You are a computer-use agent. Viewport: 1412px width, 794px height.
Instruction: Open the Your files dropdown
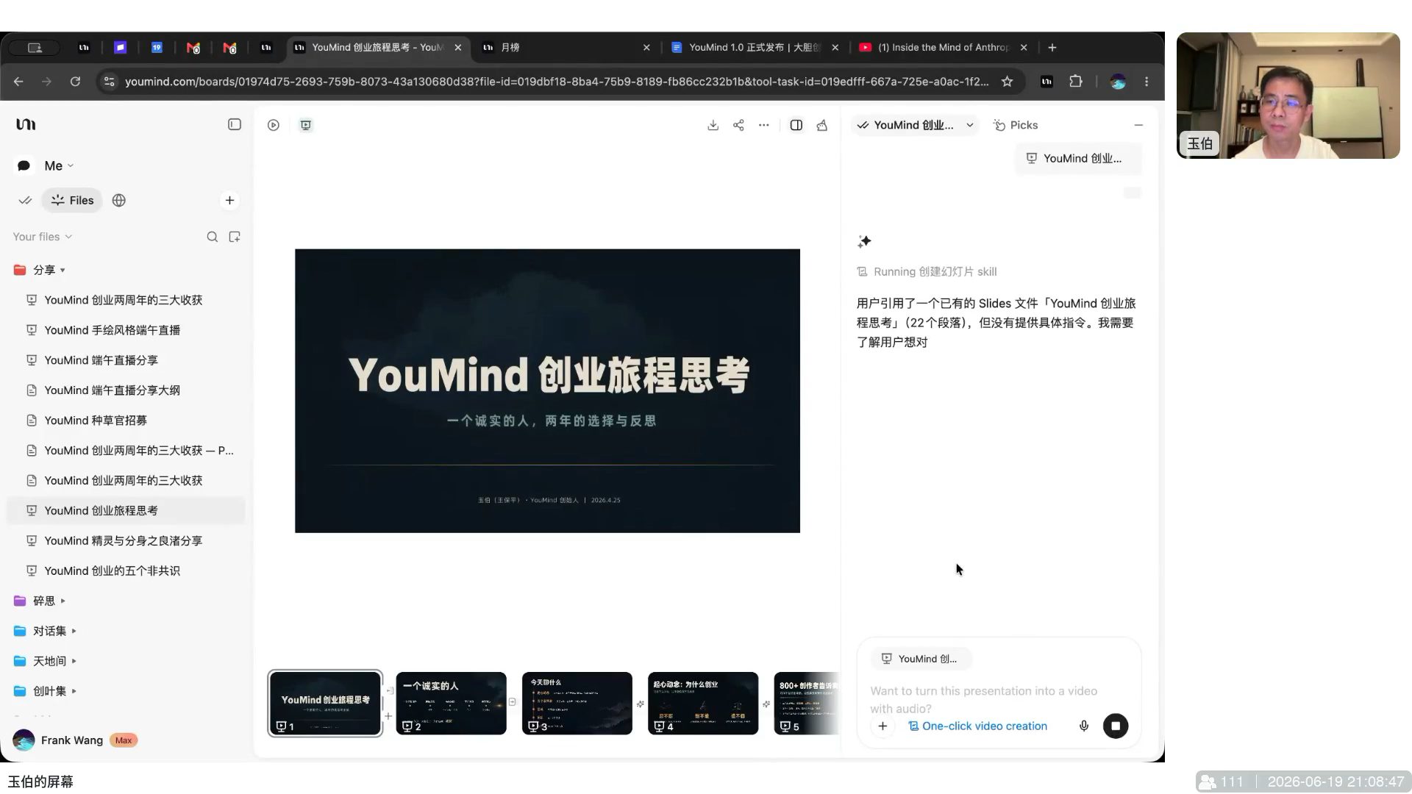[42, 237]
